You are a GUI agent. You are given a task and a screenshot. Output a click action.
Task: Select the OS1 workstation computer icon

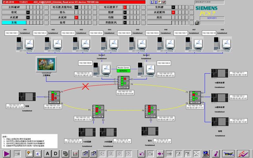pyautogui.click(x=25, y=44)
